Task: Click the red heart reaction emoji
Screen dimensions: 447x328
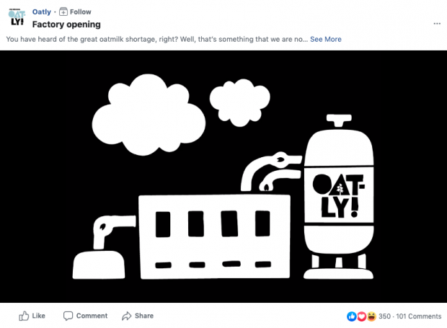Action: click(x=361, y=316)
